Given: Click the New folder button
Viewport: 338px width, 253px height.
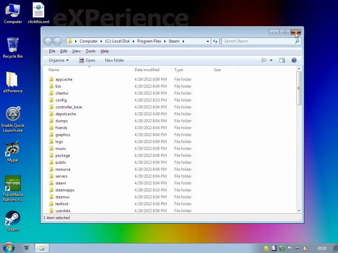Looking at the screenshot, I should 115,60.
